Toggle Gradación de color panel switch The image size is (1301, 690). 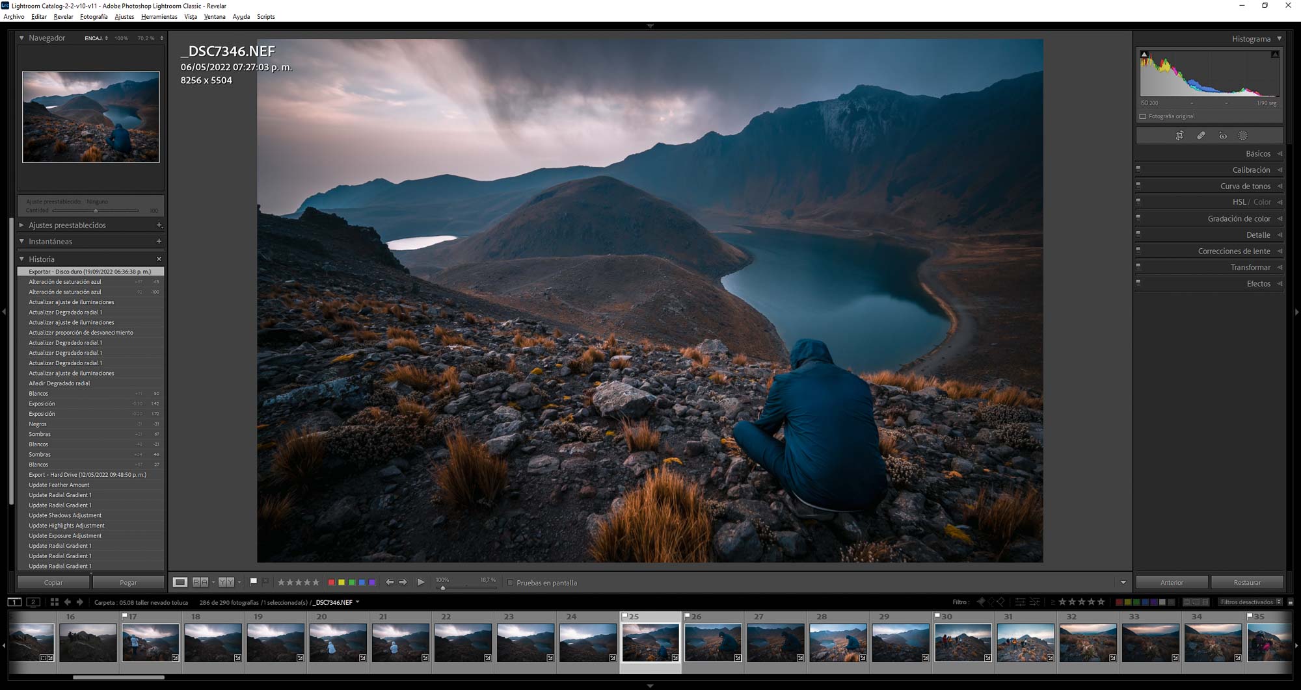[1138, 217]
